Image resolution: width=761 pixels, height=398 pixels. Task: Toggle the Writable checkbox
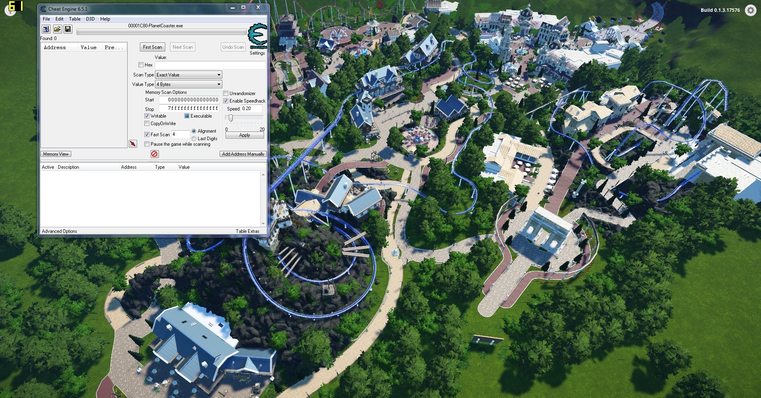[147, 116]
